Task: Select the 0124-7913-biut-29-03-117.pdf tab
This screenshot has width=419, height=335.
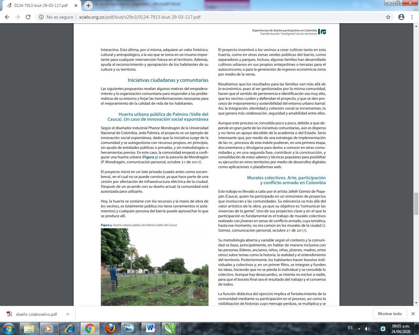Action: point(41,6)
